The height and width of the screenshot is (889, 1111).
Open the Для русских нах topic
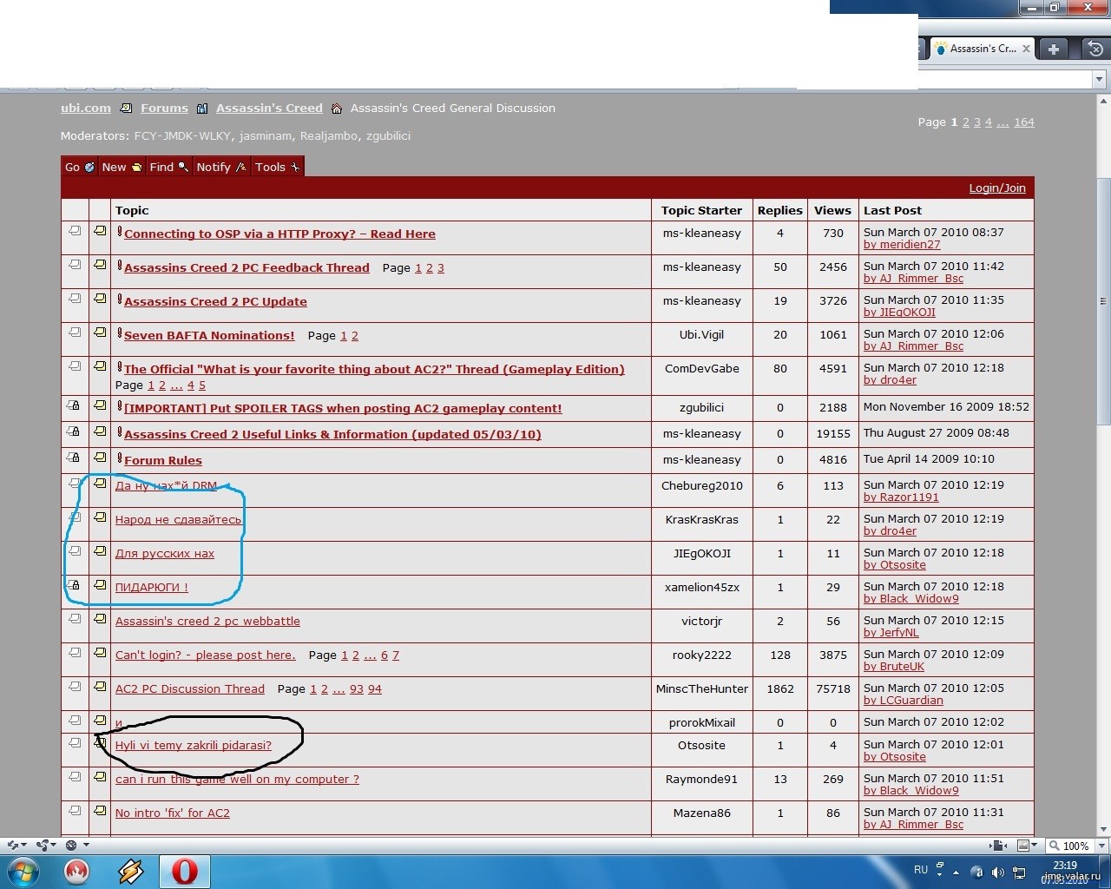pos(165,553)
